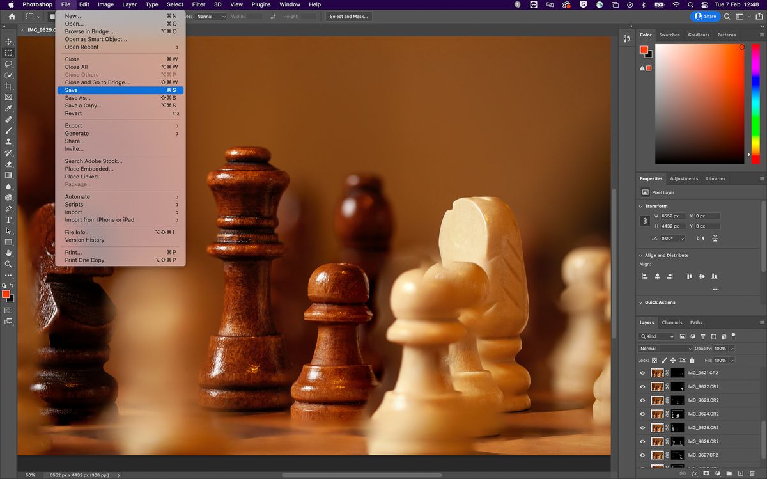Enable Lock transparent pixels

653,360
